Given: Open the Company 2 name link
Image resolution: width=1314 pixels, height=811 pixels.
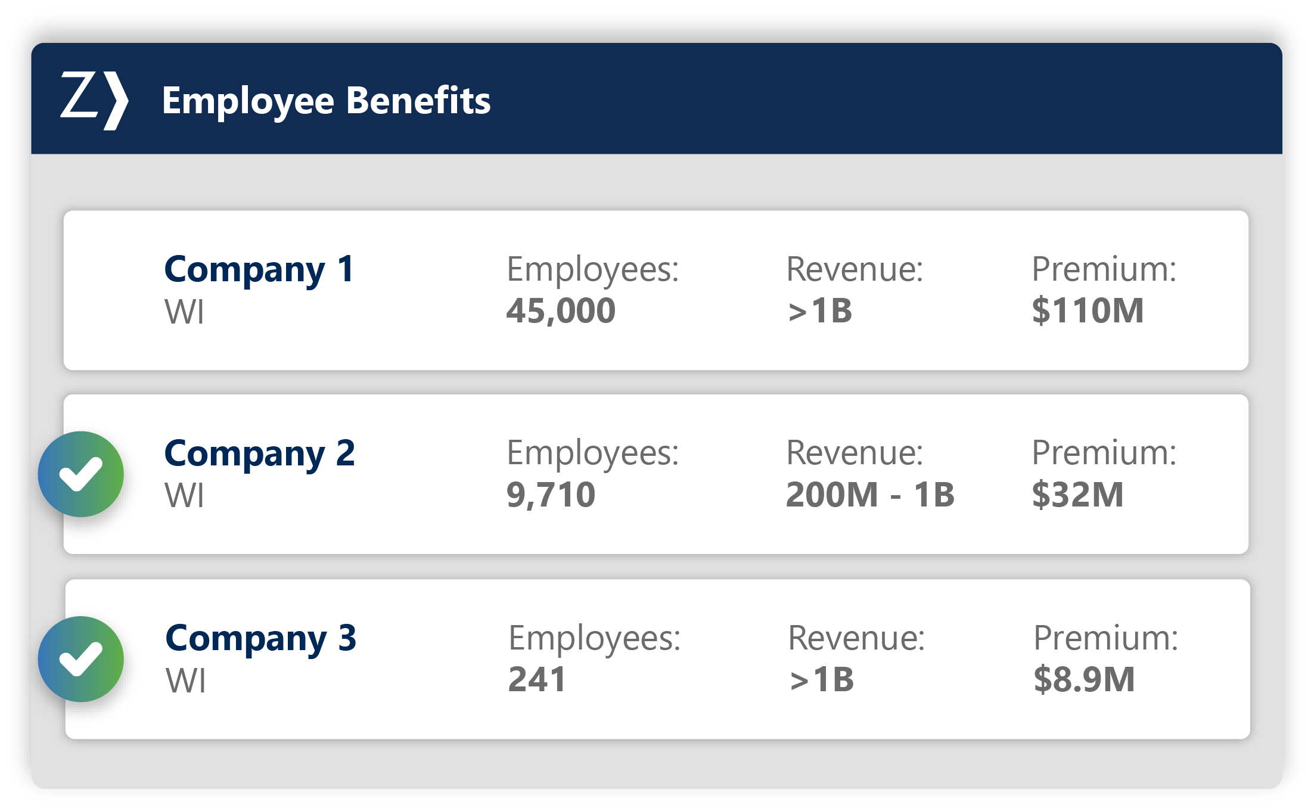Looking at the screenshot, I should (x=259, y=453).
